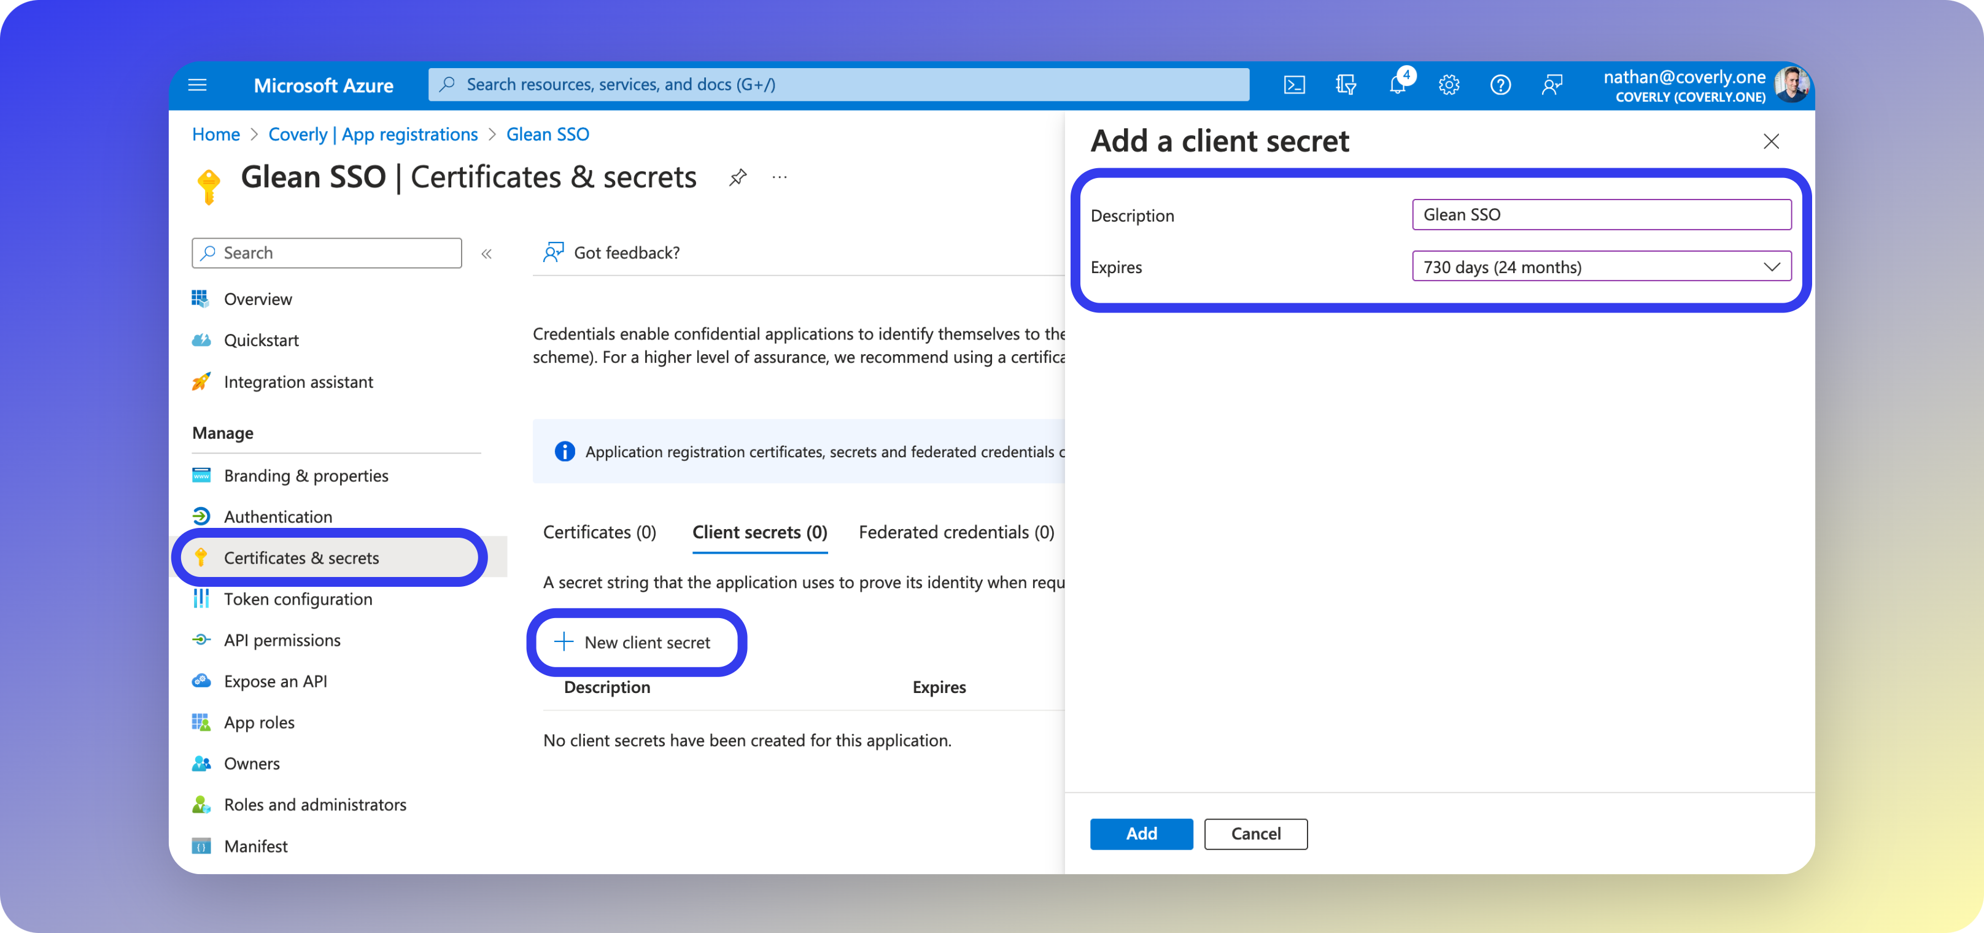
Task: Switch to the Certificates (0) tab
Action: pyautogui.click(x=599, y=532)
